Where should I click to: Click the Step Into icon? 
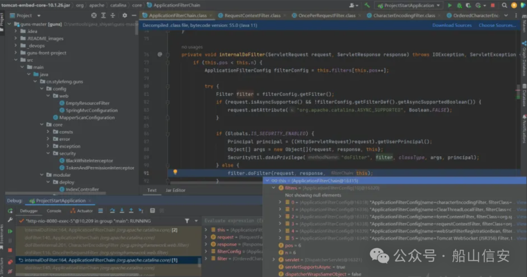pyautogui.click(x=122, y=211)
